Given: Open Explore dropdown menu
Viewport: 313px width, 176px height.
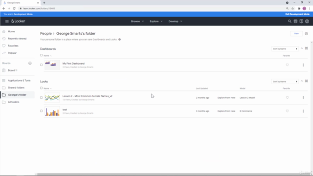Looking at the screenshot, I should pos(156,22).
